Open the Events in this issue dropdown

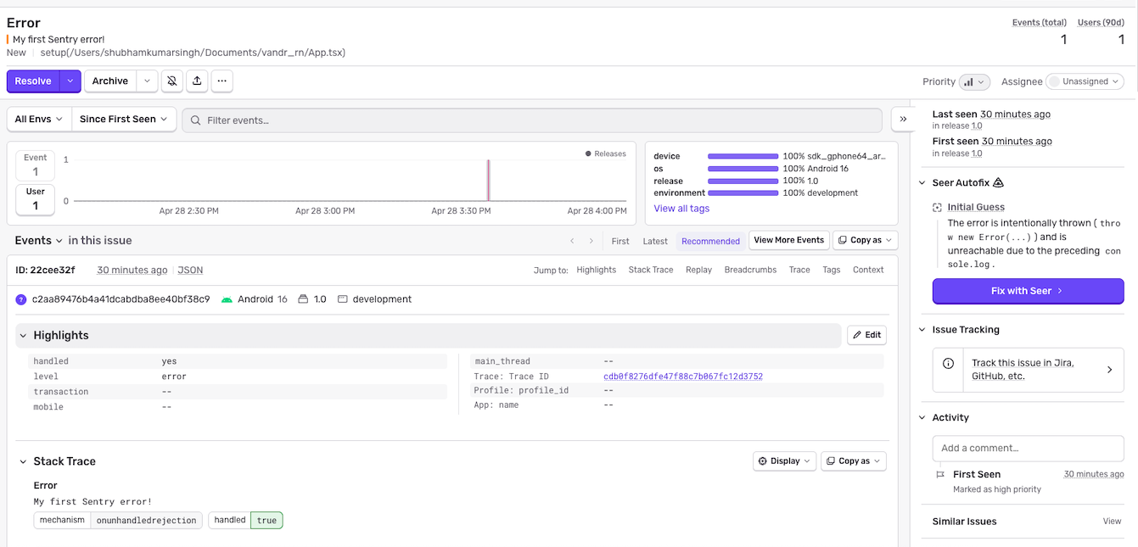(39, 241)
